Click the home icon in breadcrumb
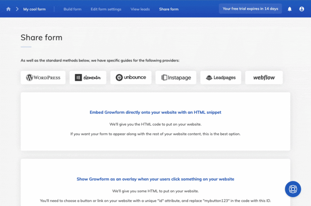The image size is (311, 206). [9, 9]
